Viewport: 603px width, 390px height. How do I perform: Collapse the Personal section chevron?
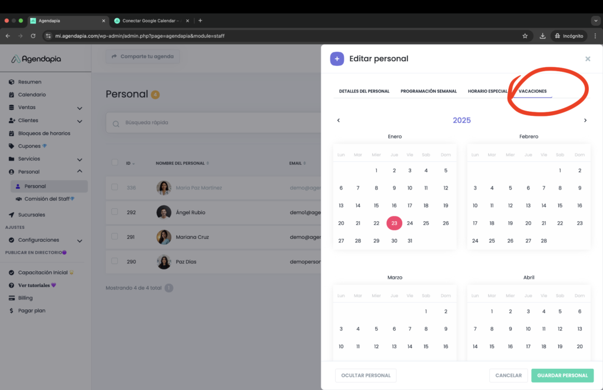(x=79, y=172)
